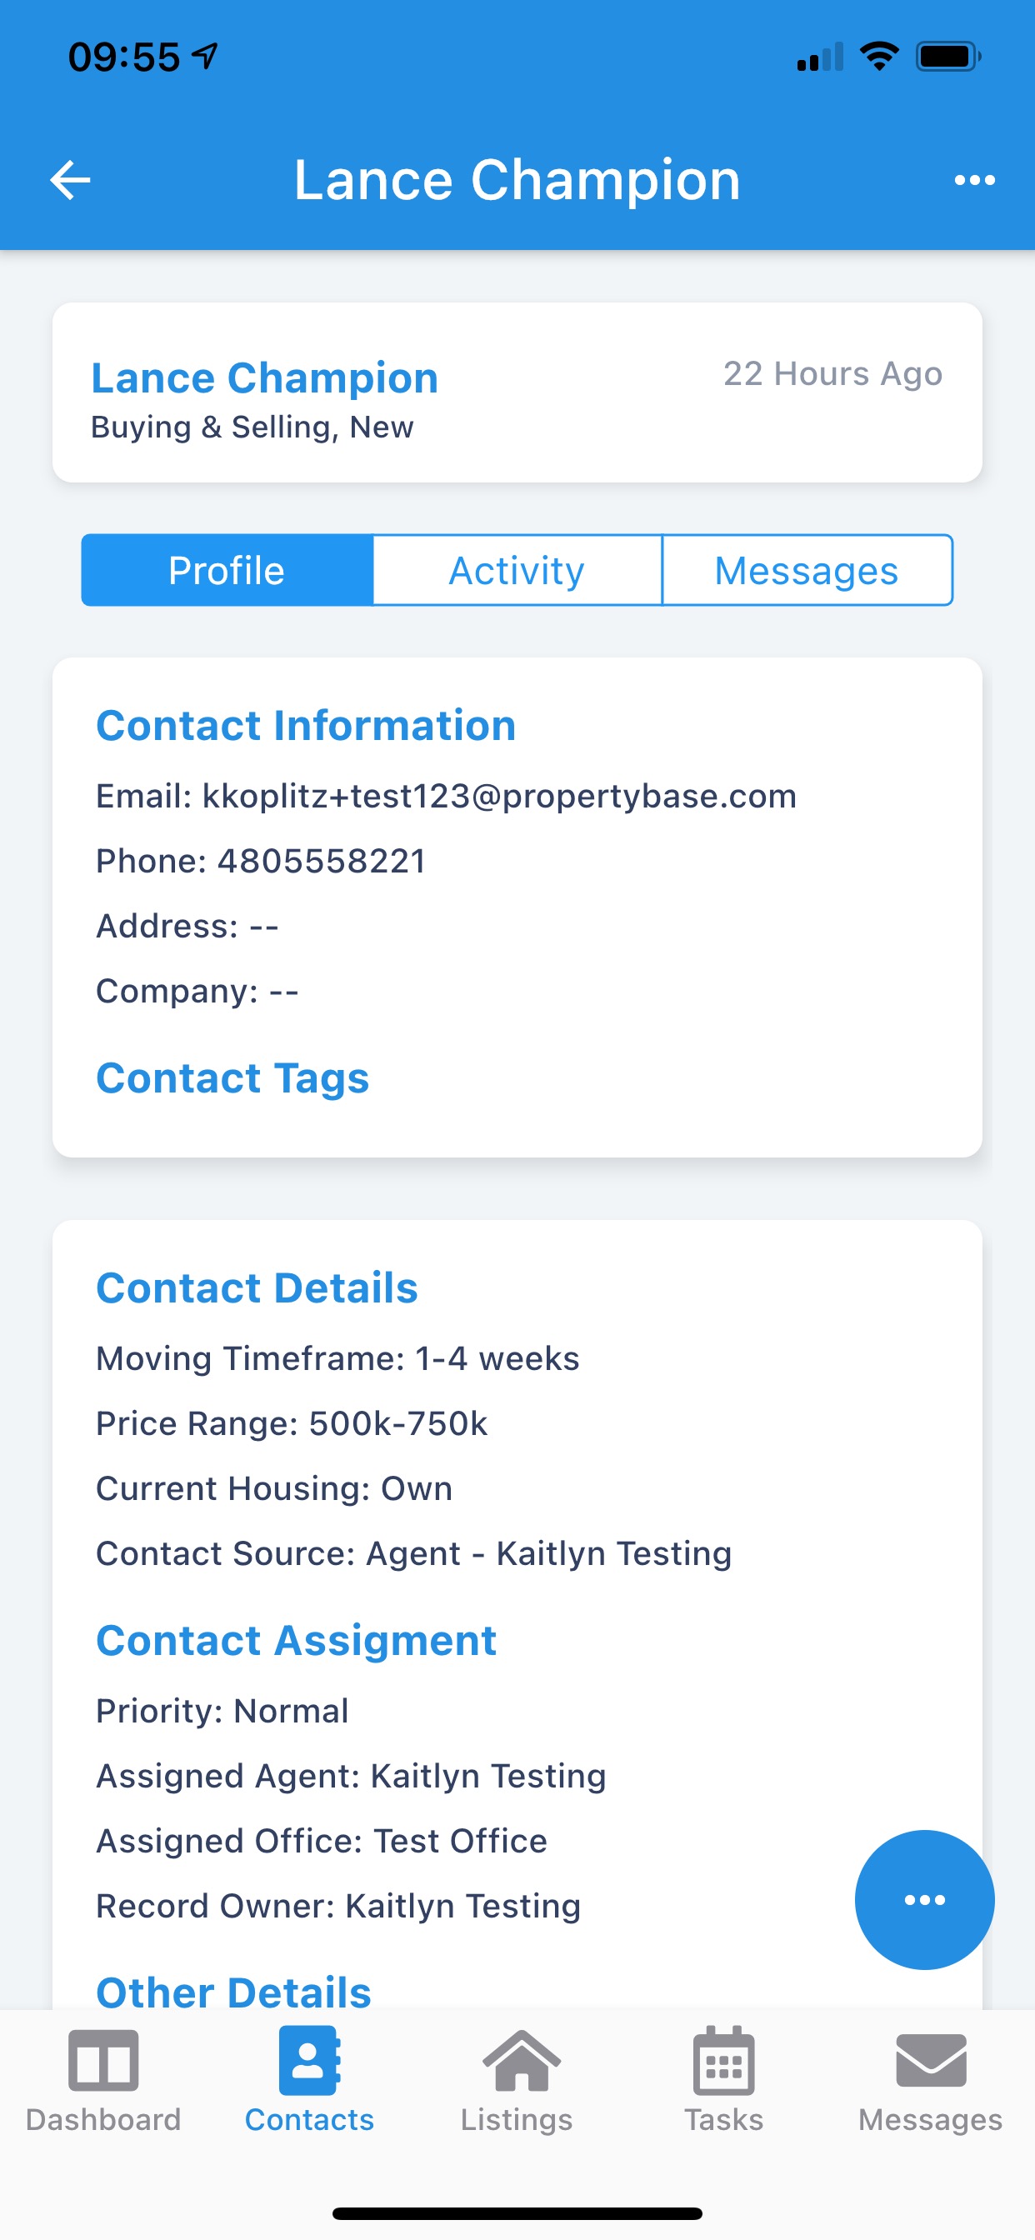This screenshot has height=2240, width=1035.
Task: Open the Dashboard icon in bottom bar
Action: point(103,2060)
